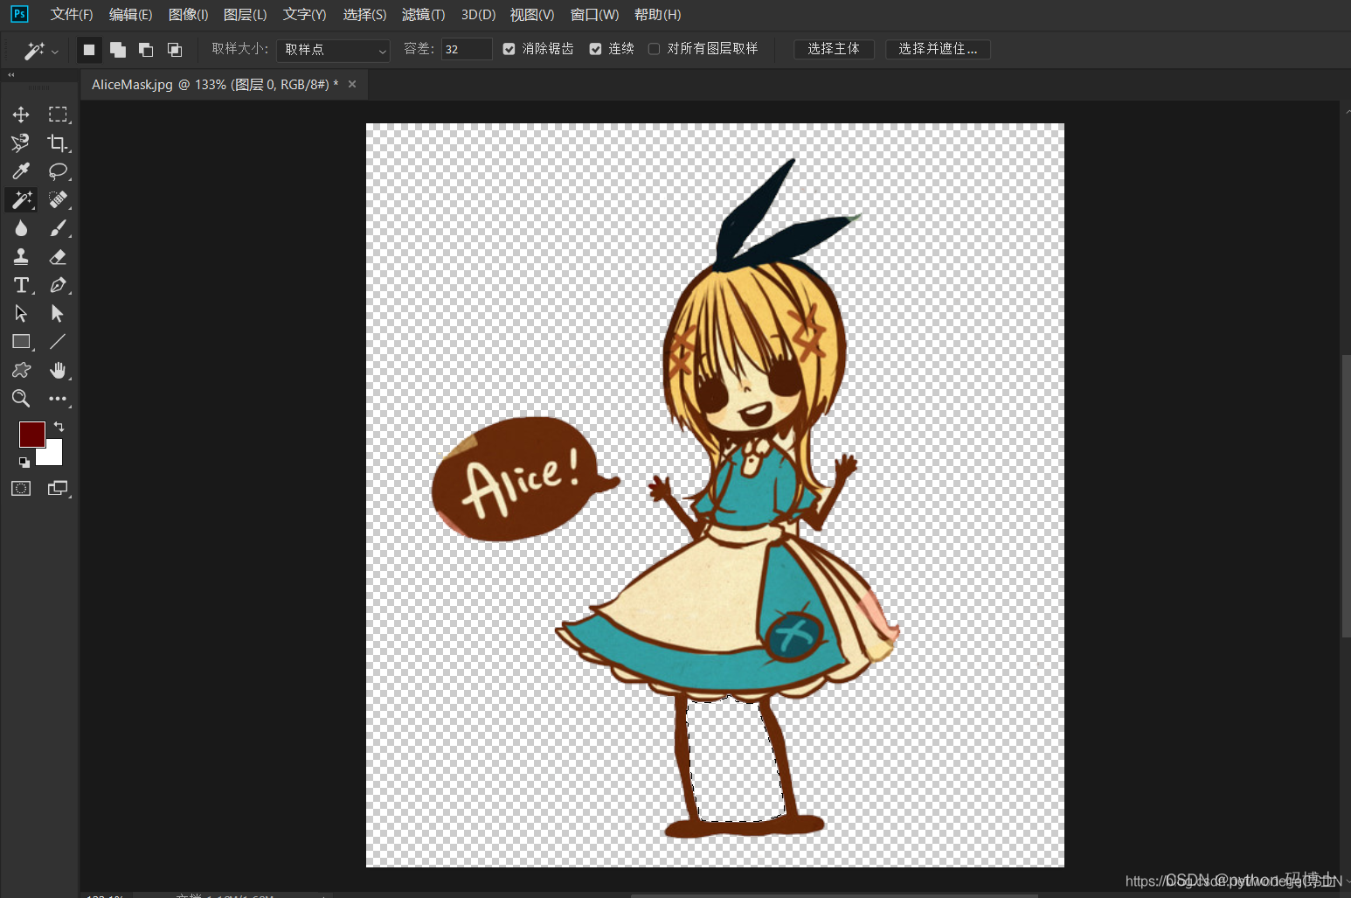Image resolution: width=1351 pixels, height=898 pixels.
Task: Switch to the AliceMask.jpg document tab
Action: (215, 85)
